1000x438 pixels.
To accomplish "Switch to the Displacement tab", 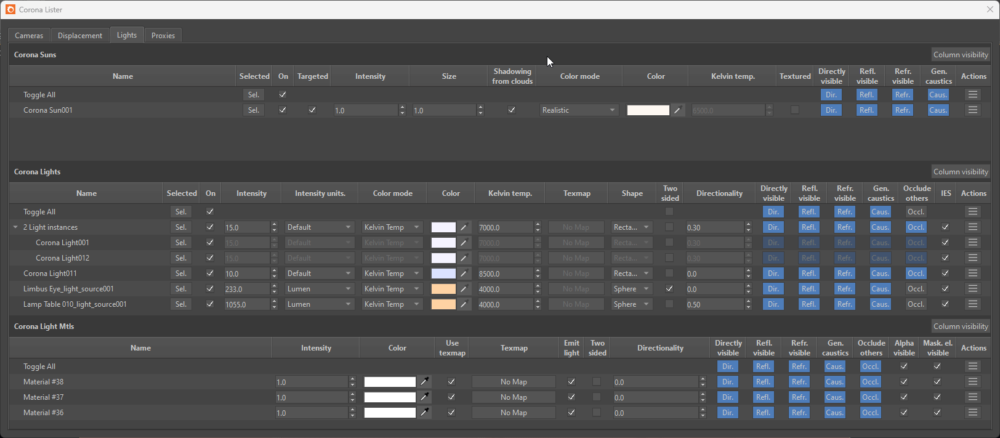I will pos(80,36).
